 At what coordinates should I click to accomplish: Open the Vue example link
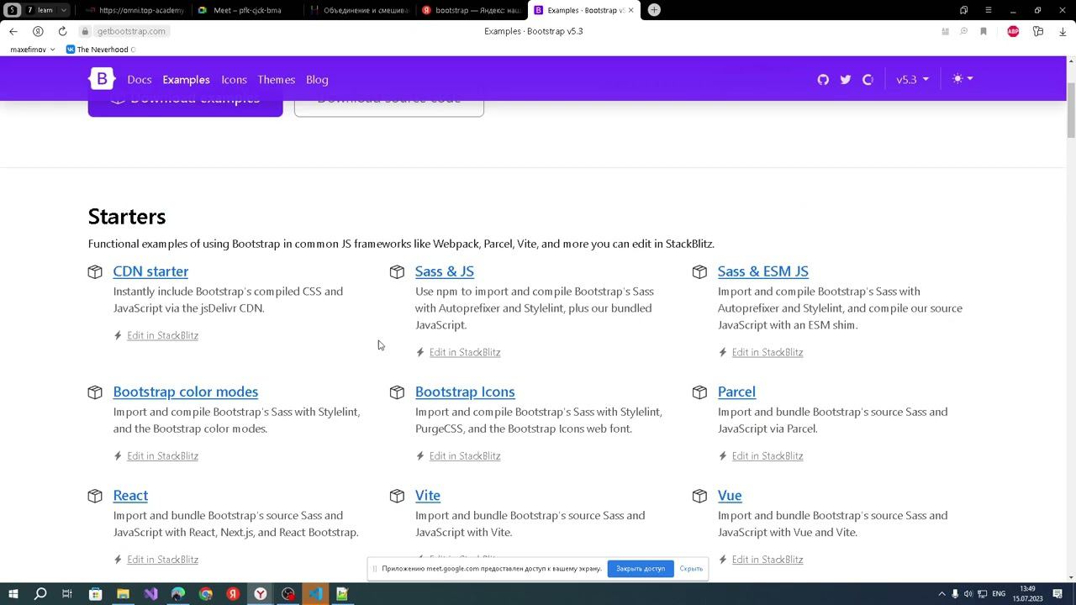coord(730,496)
